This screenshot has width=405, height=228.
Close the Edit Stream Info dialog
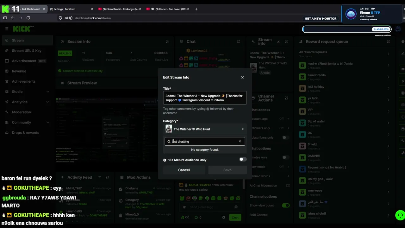(242, 77)
